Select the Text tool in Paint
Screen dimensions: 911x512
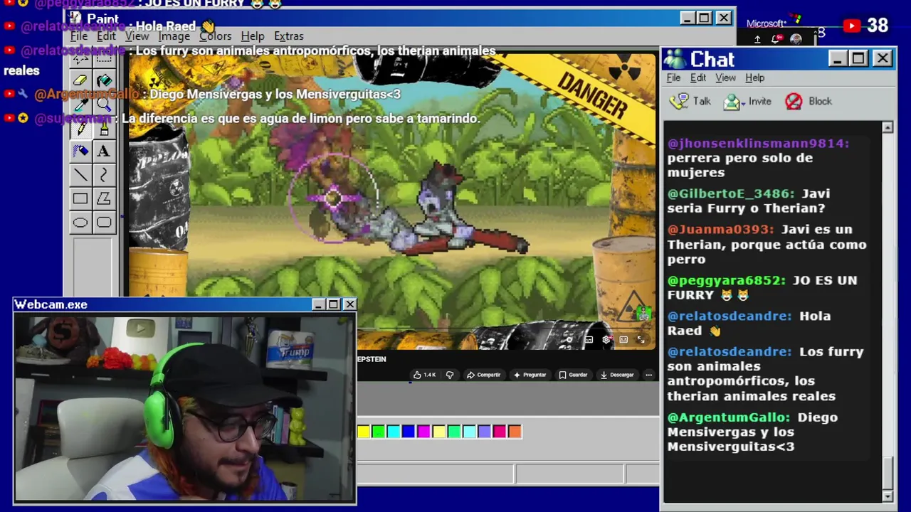(x=104, y=151)
